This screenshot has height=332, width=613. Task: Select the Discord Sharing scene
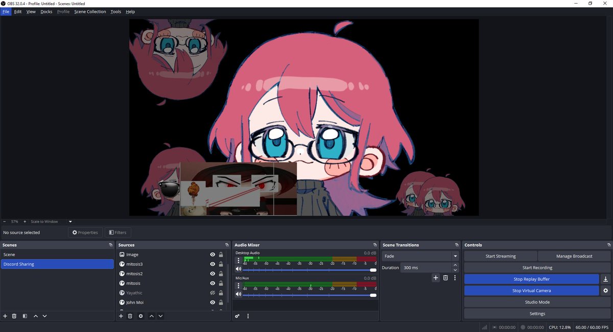pos(57,264)
